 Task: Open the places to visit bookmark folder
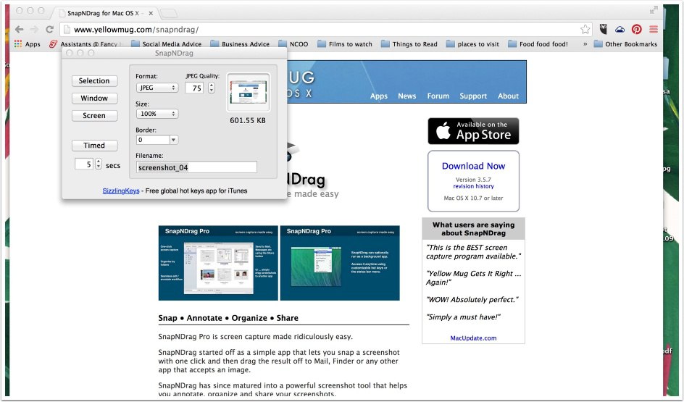[472, 44]
